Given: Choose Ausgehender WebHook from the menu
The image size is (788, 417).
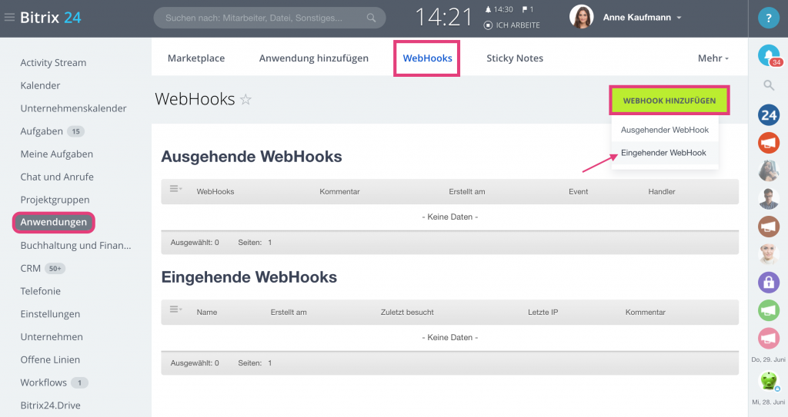Looking at the screenshot, I should [x=664, y=130].
